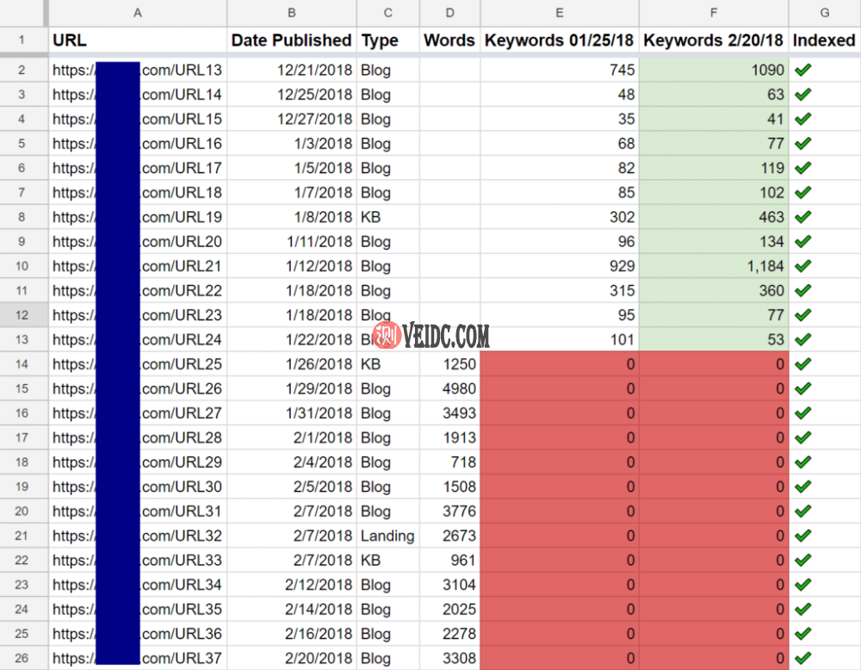Viewport: 861px width, 670px height.
Task: Select the cell with date 12/21/2018
Action: [x=292, y=70]
